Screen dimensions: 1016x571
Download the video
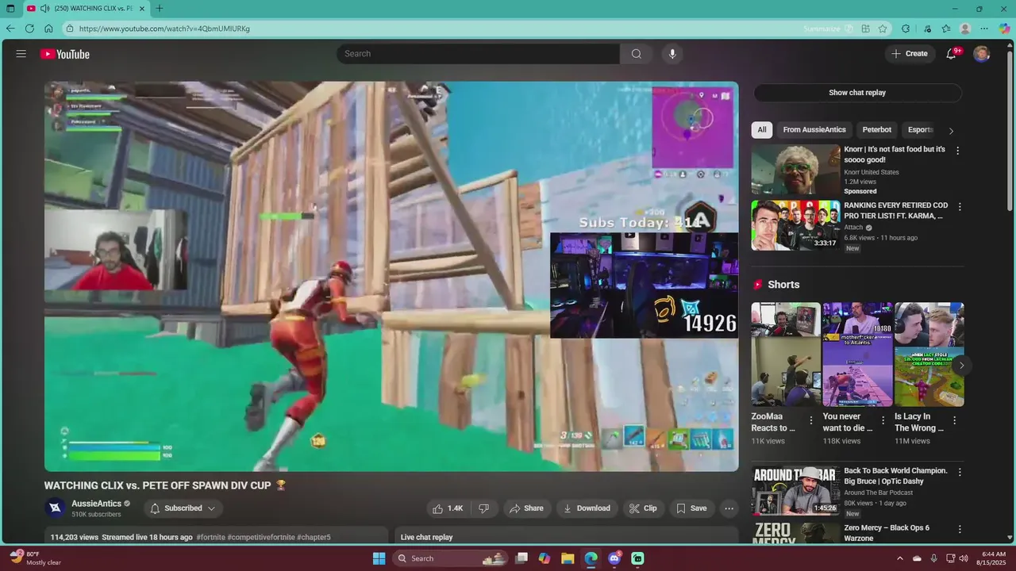point(587,508)
